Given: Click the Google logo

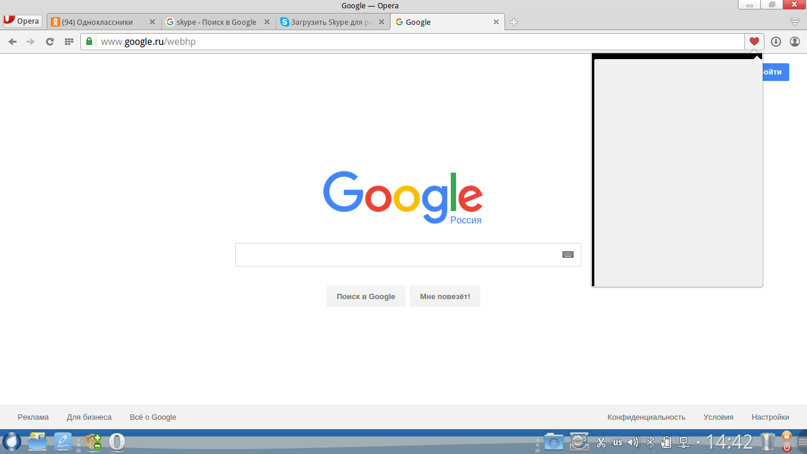Looking at the screenshot, I should point(403,197).
